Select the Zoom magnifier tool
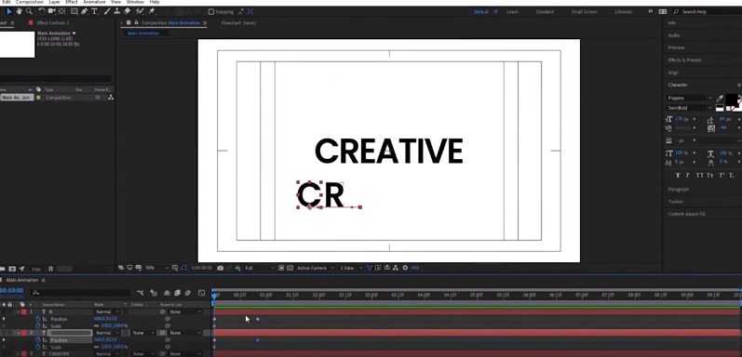 tap(29, 11)
